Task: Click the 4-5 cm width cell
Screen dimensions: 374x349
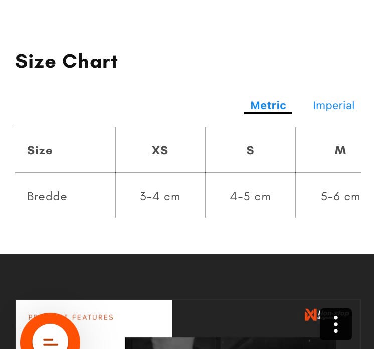Action: point(250,197)
